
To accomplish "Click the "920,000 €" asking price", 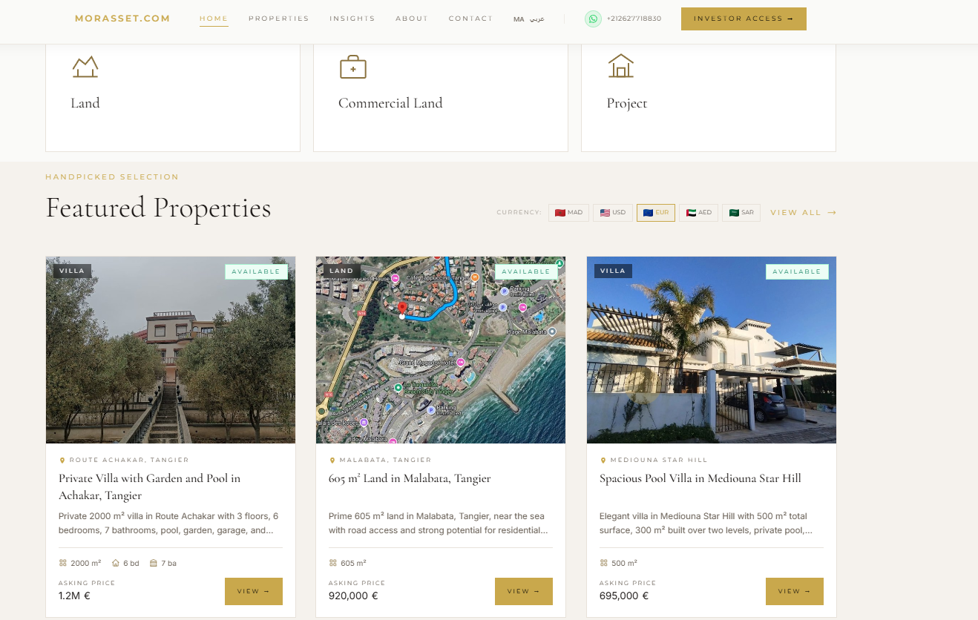I will 353,596.
